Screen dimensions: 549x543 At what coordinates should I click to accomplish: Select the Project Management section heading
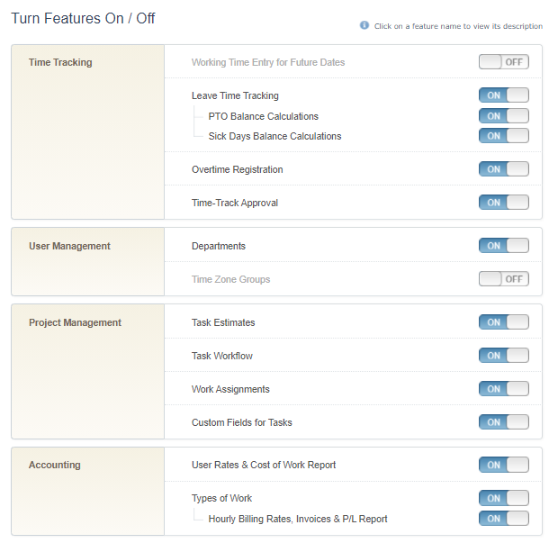(75, 322)
